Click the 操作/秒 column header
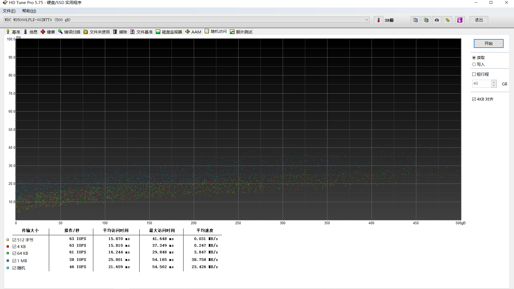The image size is (514, 289). (x=72, y=231)
